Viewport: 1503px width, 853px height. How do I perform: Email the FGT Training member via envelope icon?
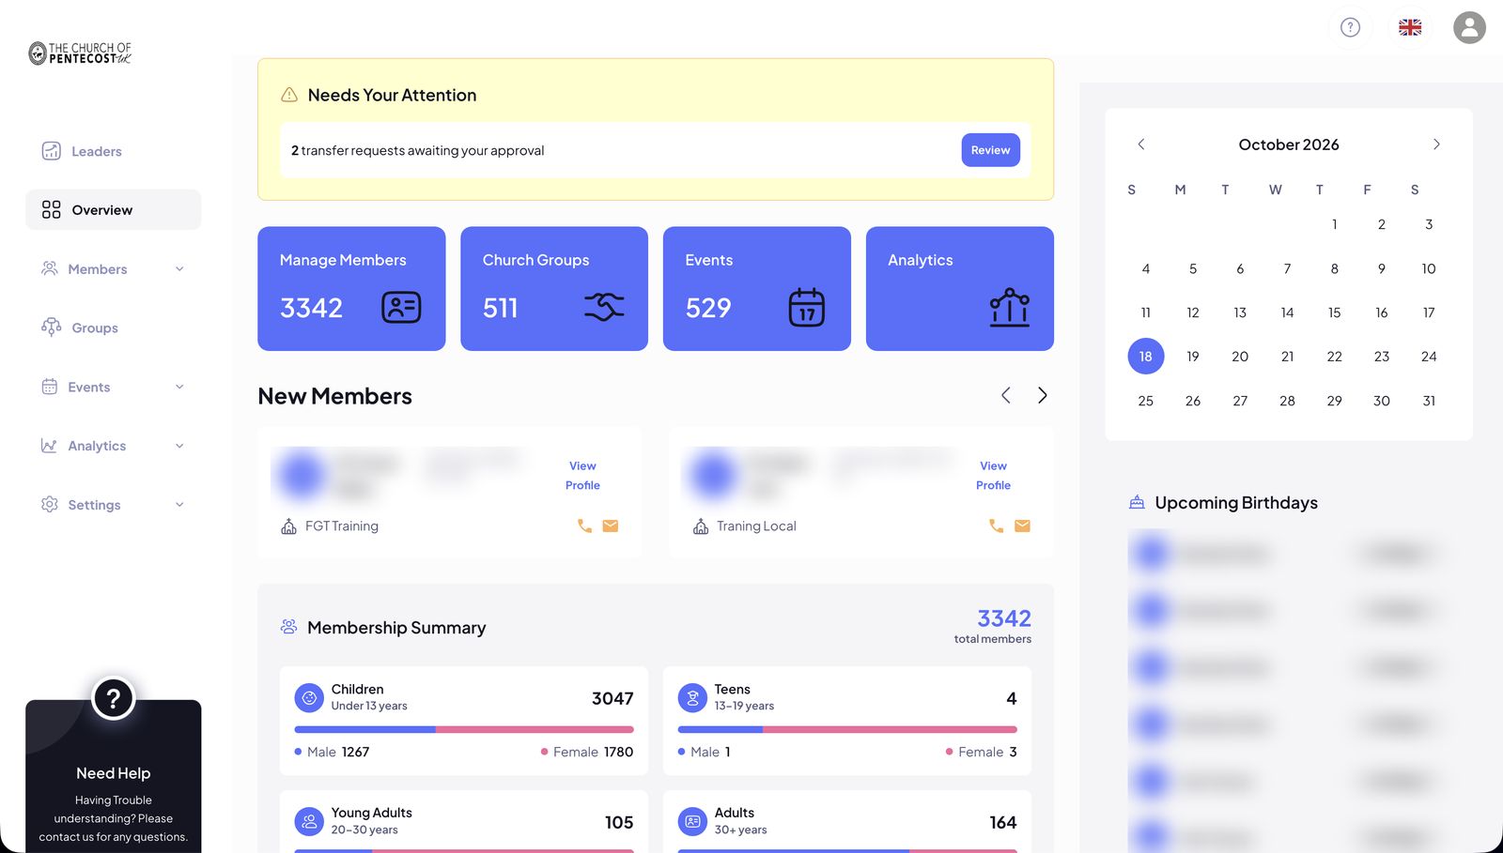point(611,526)
